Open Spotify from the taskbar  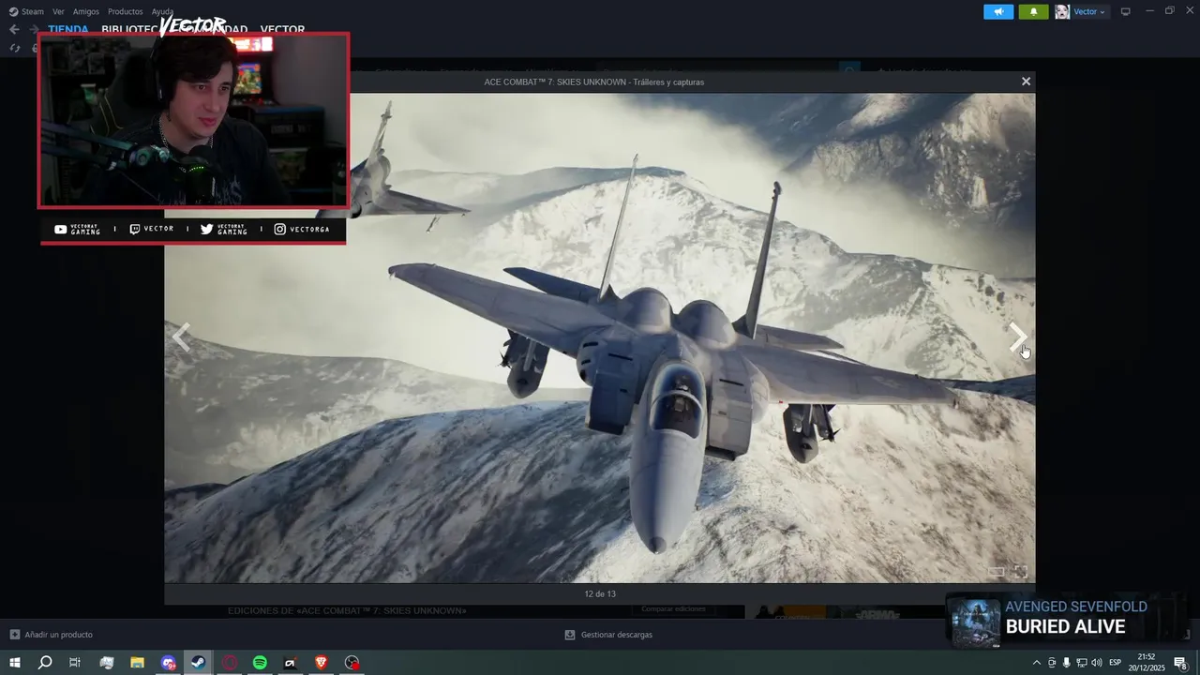coord(260,663)
